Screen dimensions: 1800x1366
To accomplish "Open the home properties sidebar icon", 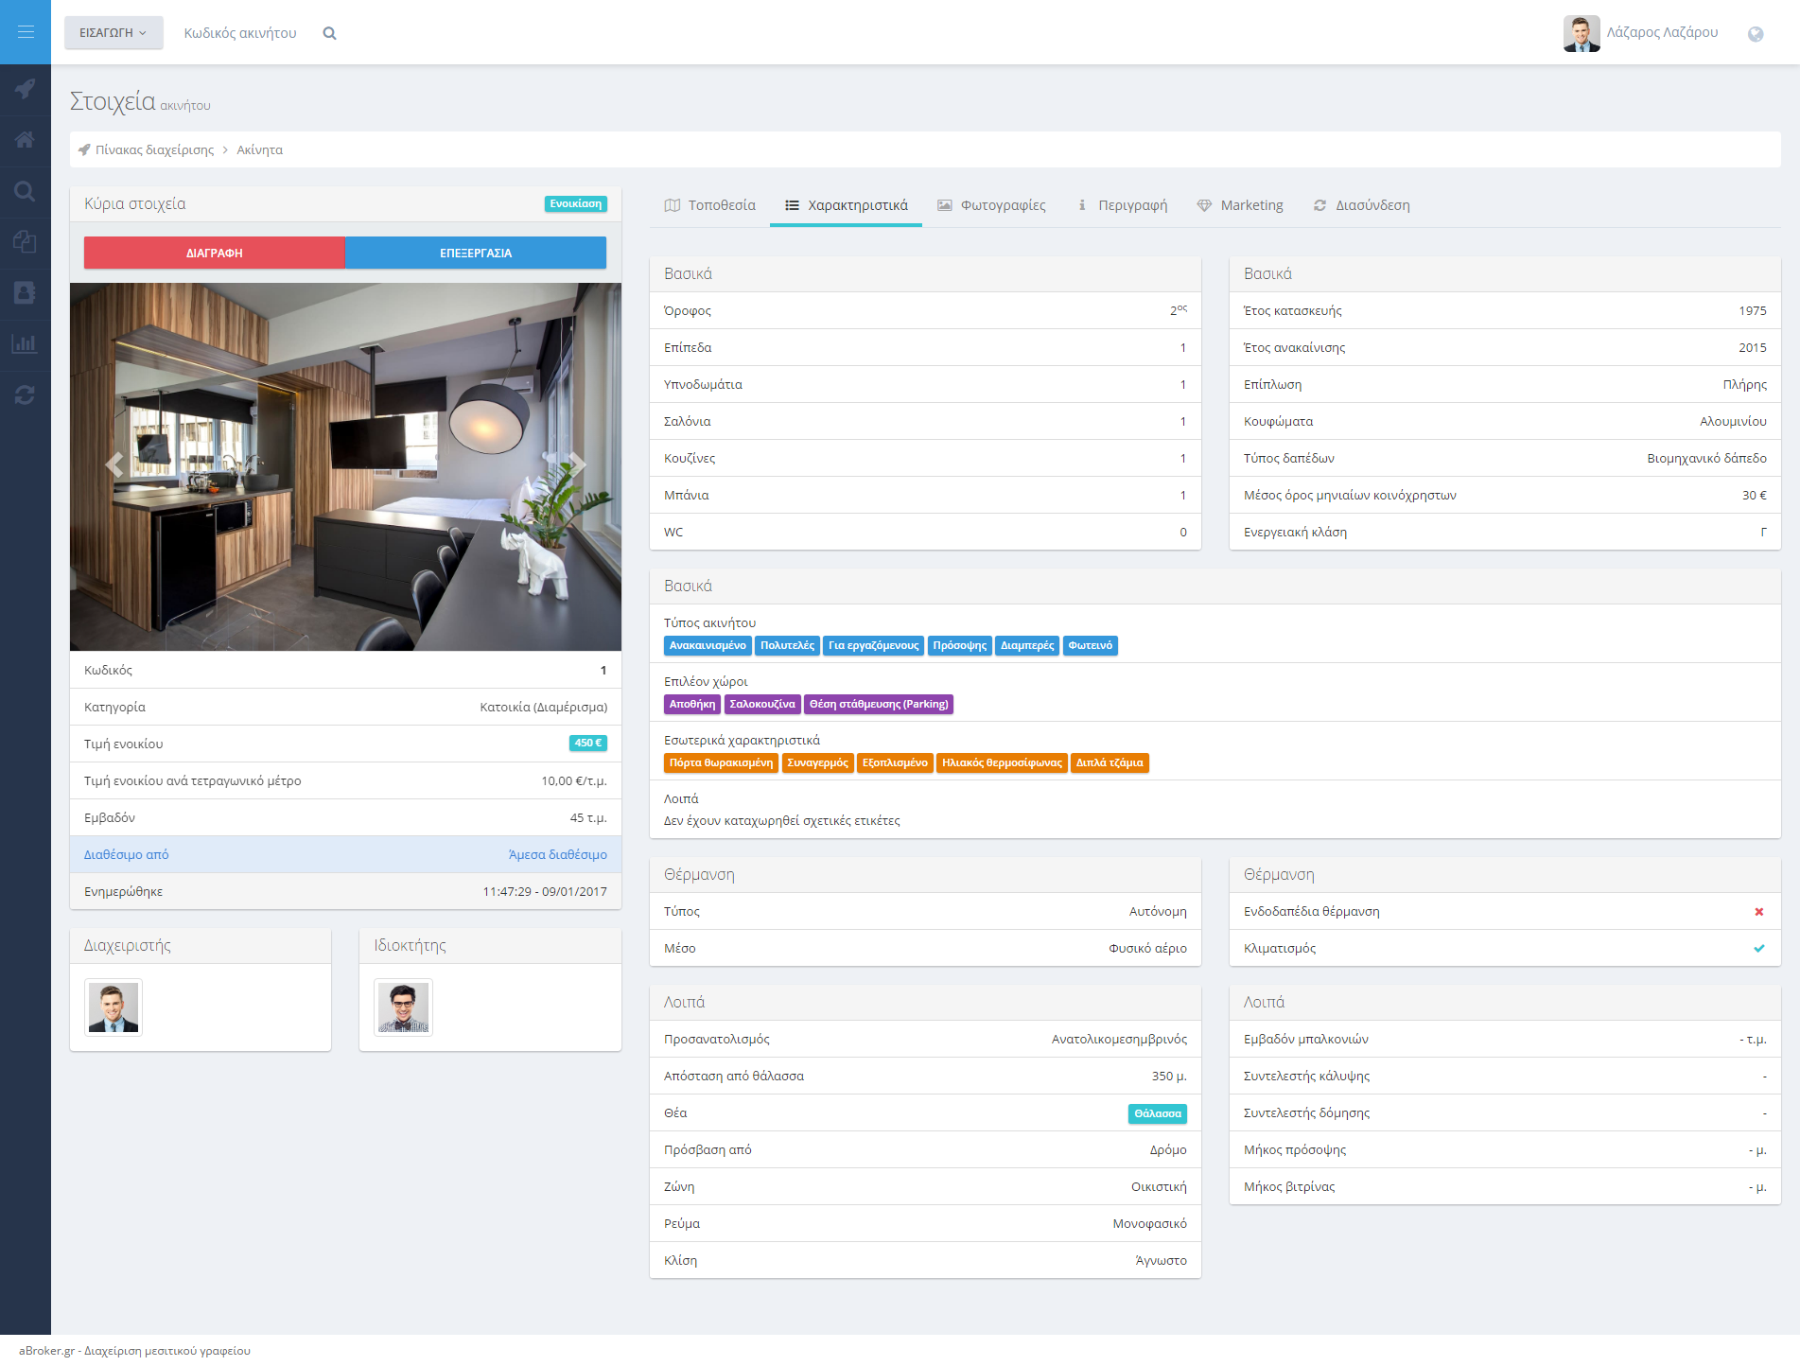I will pyautogui.click(x=26, y=140).
